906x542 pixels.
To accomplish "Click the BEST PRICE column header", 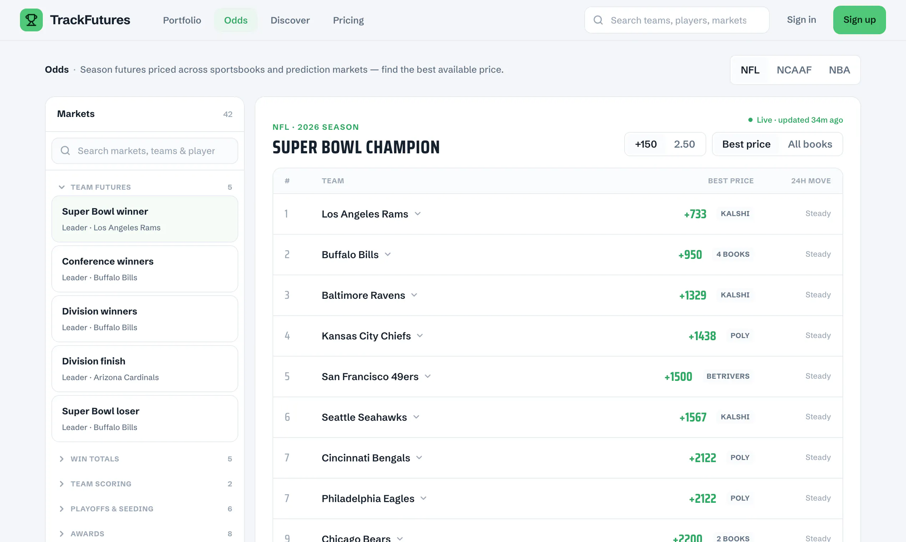I will coord(731,181).
